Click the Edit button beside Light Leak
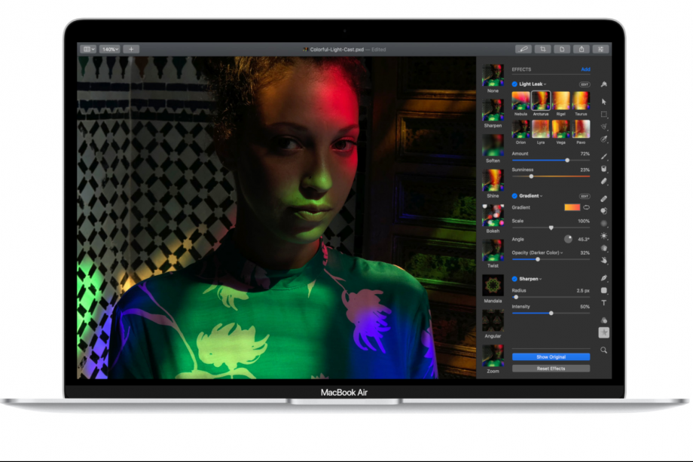The height and width of the screenshot is (462, 693). pos(585,84)
